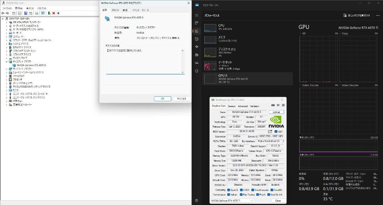This screenshot has width=383, height=205.
Task: Open Startup apps gauge icon in Task Manager
Action: pos(196,47)
